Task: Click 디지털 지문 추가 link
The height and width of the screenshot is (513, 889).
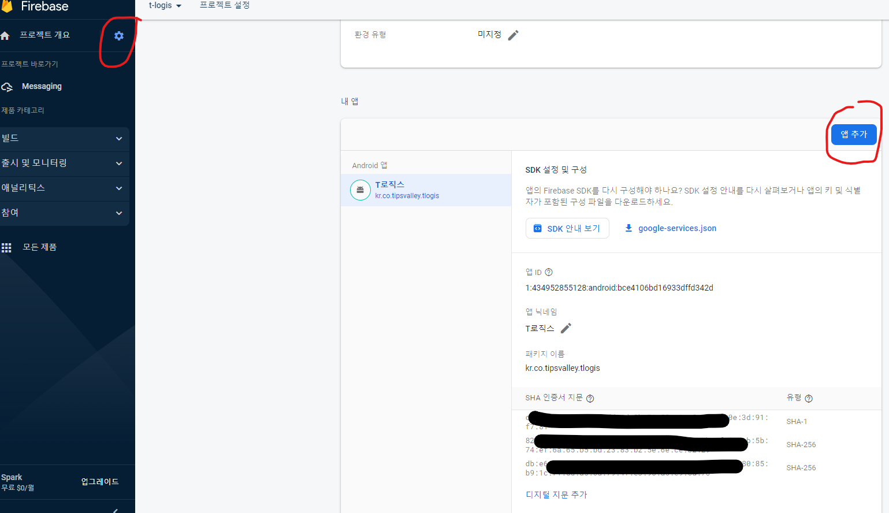Action: point(556,495)
